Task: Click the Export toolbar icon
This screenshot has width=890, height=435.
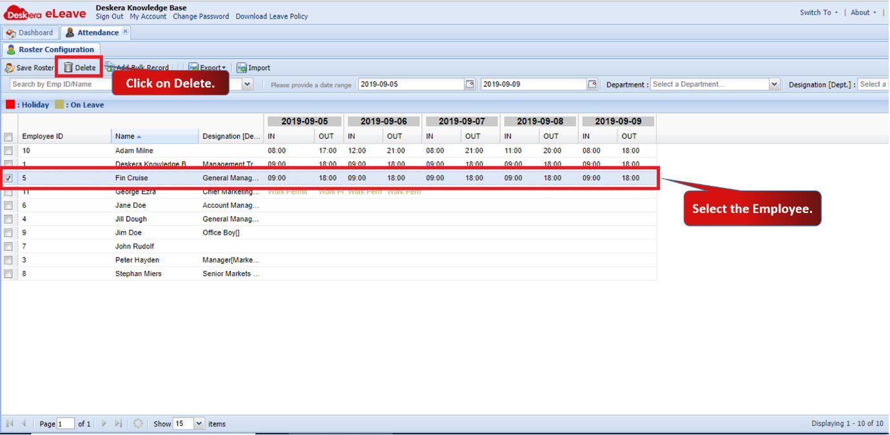Action: tap(193, 68)
